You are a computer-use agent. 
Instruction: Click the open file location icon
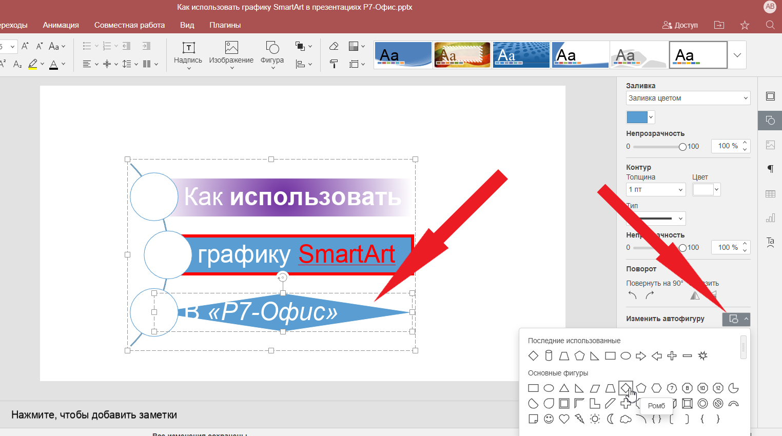[x=719, y=25]
